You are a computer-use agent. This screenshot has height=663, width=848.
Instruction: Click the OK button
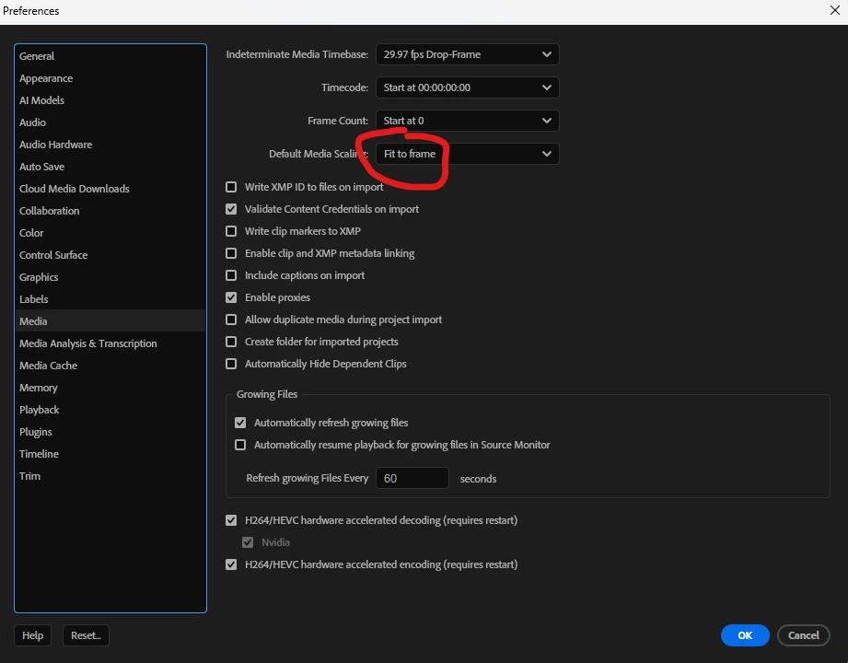coord(745,635)
